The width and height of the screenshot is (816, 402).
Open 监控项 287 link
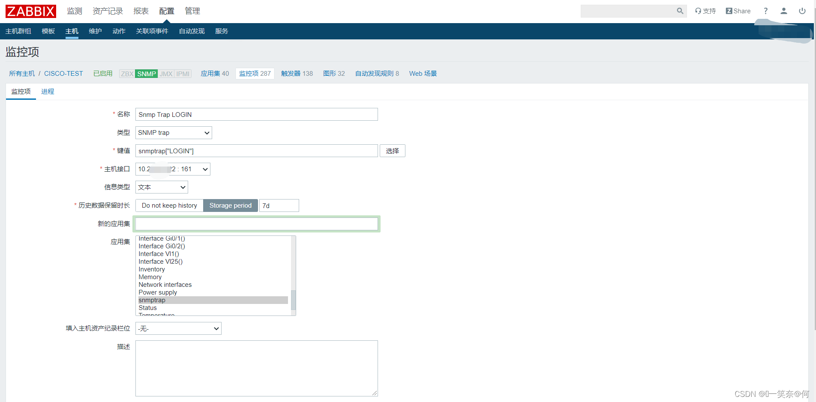tap(255, 74)
